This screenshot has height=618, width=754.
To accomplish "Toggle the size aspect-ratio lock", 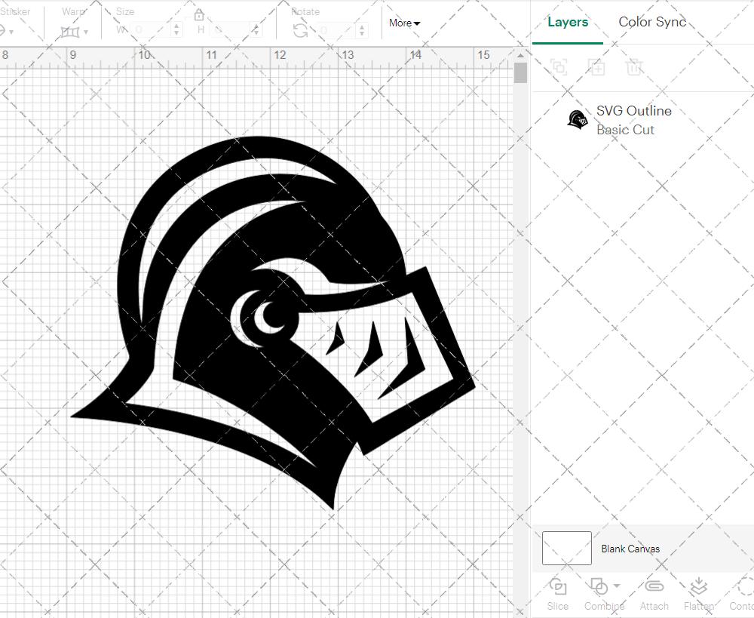I will coord(198,14).
